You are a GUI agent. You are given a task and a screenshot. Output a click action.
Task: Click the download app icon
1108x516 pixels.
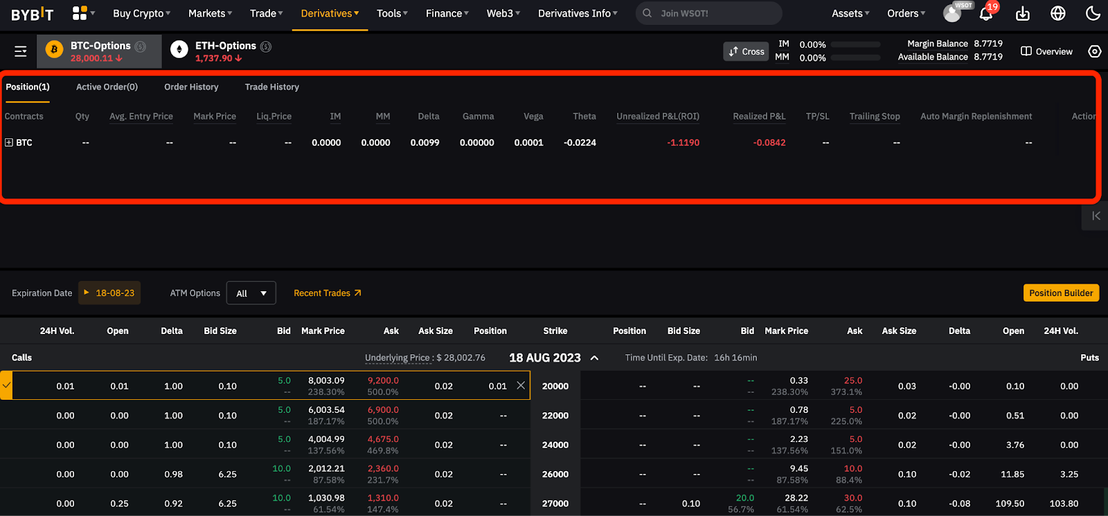[x=1023, y=14]
